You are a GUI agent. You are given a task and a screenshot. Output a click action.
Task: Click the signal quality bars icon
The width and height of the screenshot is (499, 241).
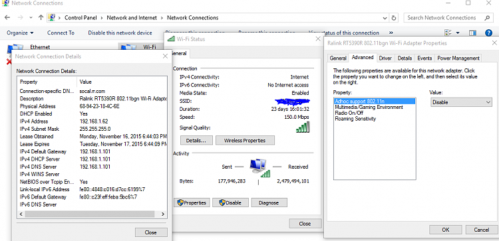point(303,127)
